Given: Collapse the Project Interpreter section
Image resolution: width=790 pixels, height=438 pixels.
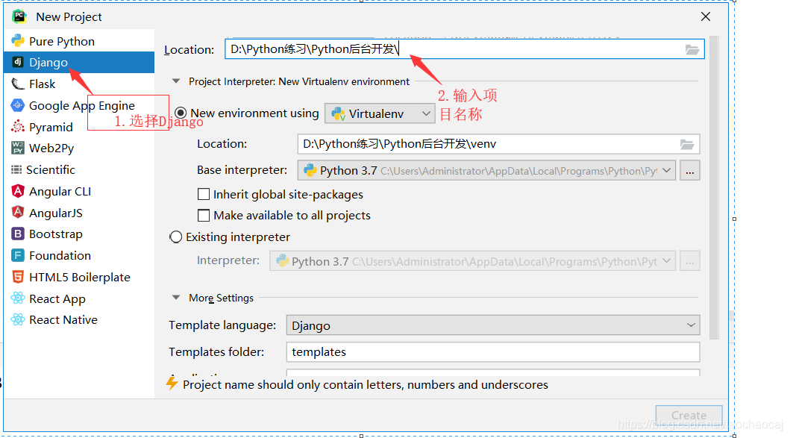Looking at the screenshot, I should 176,81.
